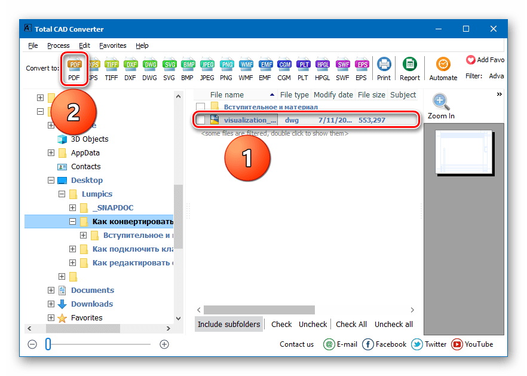Sort by Modify date column
527x376 pixels.
point(333,95)
